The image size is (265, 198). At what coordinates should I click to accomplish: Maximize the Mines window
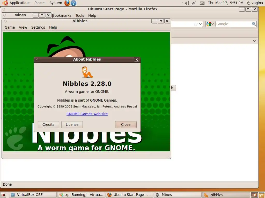tap(42, 15)
